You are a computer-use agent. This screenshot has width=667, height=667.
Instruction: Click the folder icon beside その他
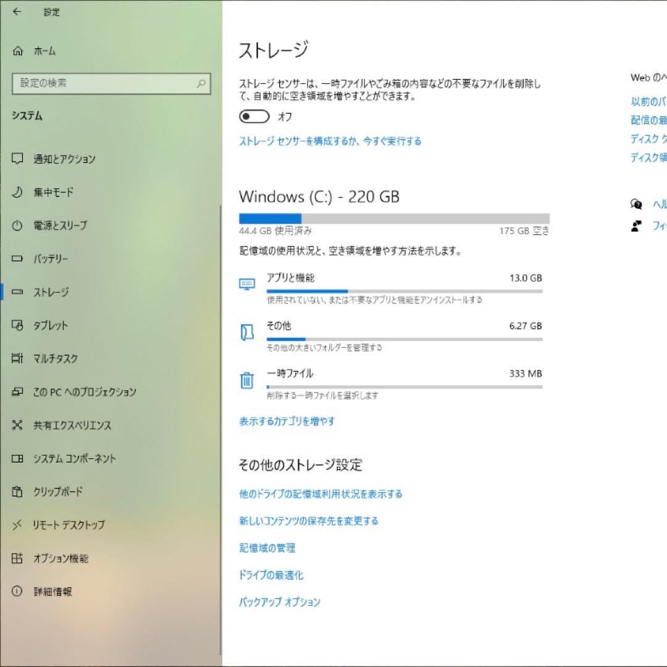(x=247, y=332)
